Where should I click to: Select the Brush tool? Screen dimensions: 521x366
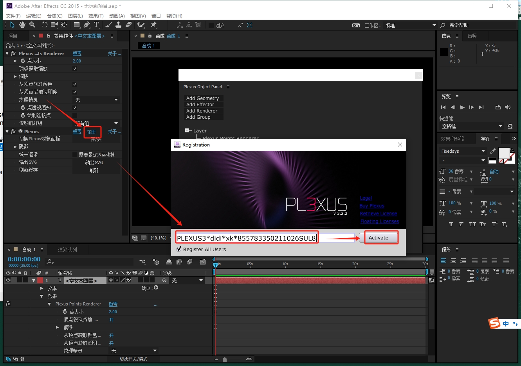(x=109, y=25)
